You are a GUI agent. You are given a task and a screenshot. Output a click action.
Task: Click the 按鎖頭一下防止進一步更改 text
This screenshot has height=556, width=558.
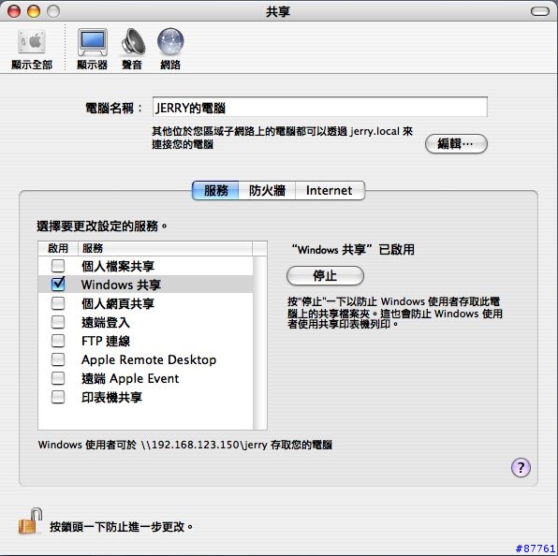tap(121, 526)
